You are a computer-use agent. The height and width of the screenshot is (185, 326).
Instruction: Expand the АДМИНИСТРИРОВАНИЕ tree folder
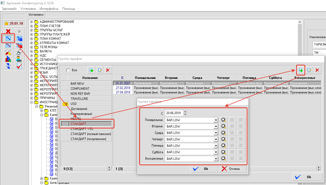tap(32, 22)
